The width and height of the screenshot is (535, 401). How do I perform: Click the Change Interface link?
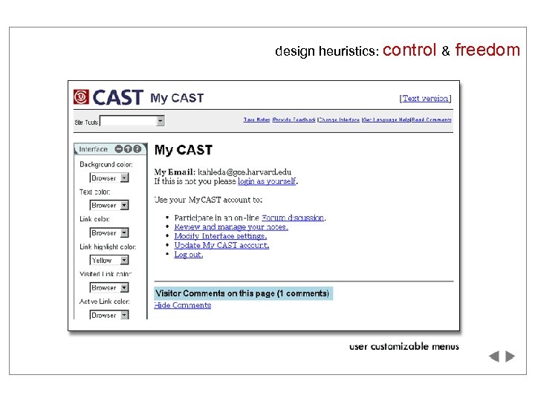point(339,120)
